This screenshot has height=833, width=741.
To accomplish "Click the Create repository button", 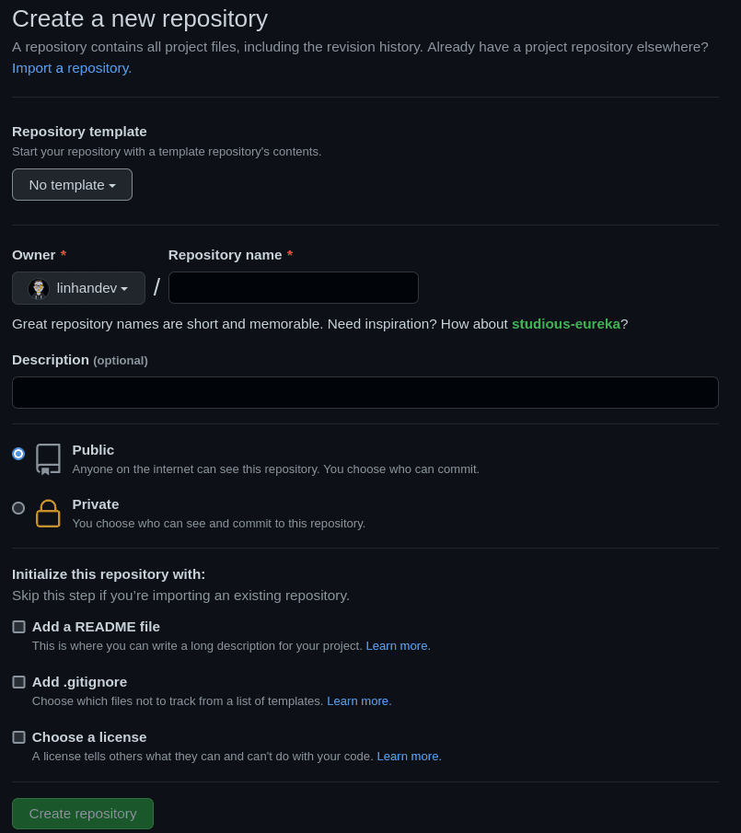I will [x=83, y=814].
